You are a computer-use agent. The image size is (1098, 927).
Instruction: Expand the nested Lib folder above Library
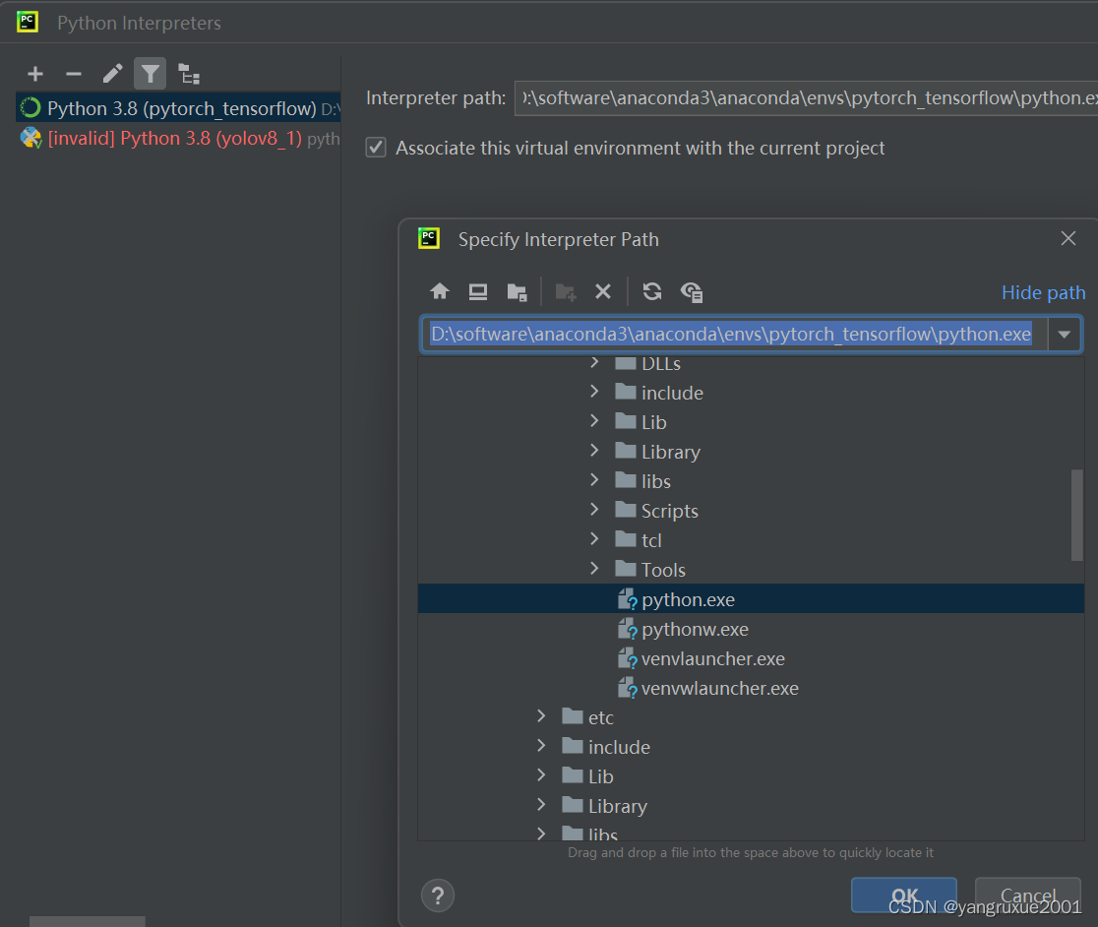coord(594,421)
